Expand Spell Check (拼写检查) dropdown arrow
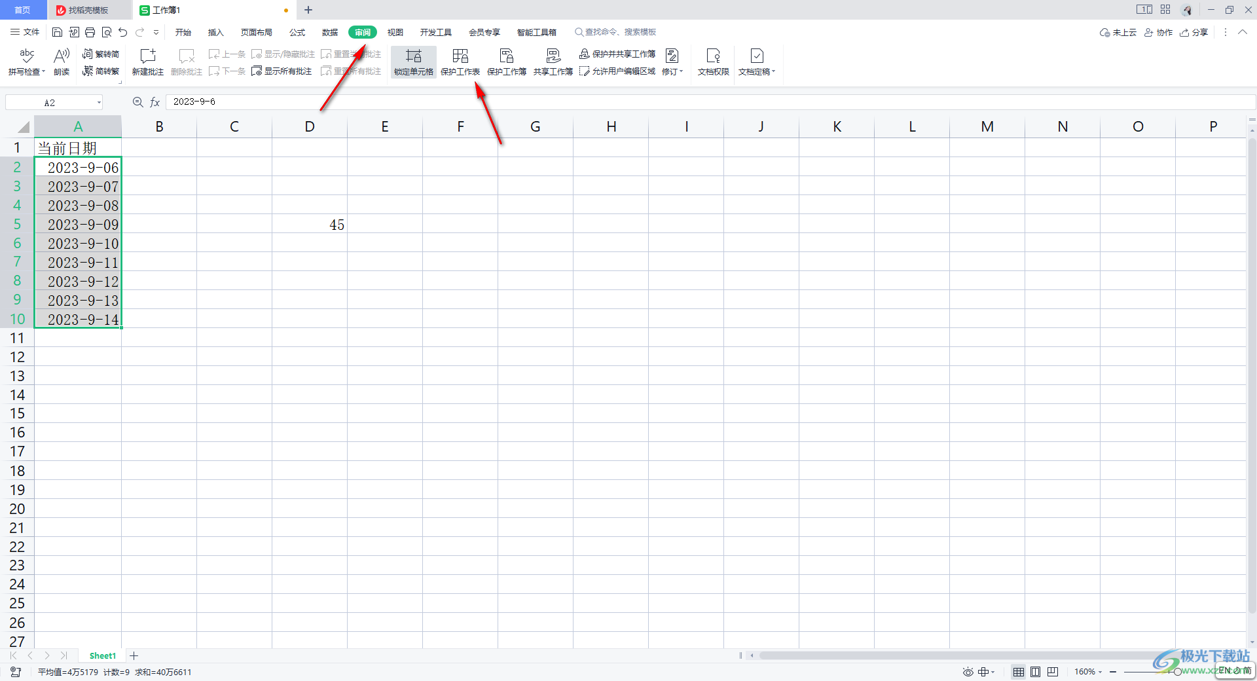Viewport: 1257px width, 681px height. (x=43, y=72)
